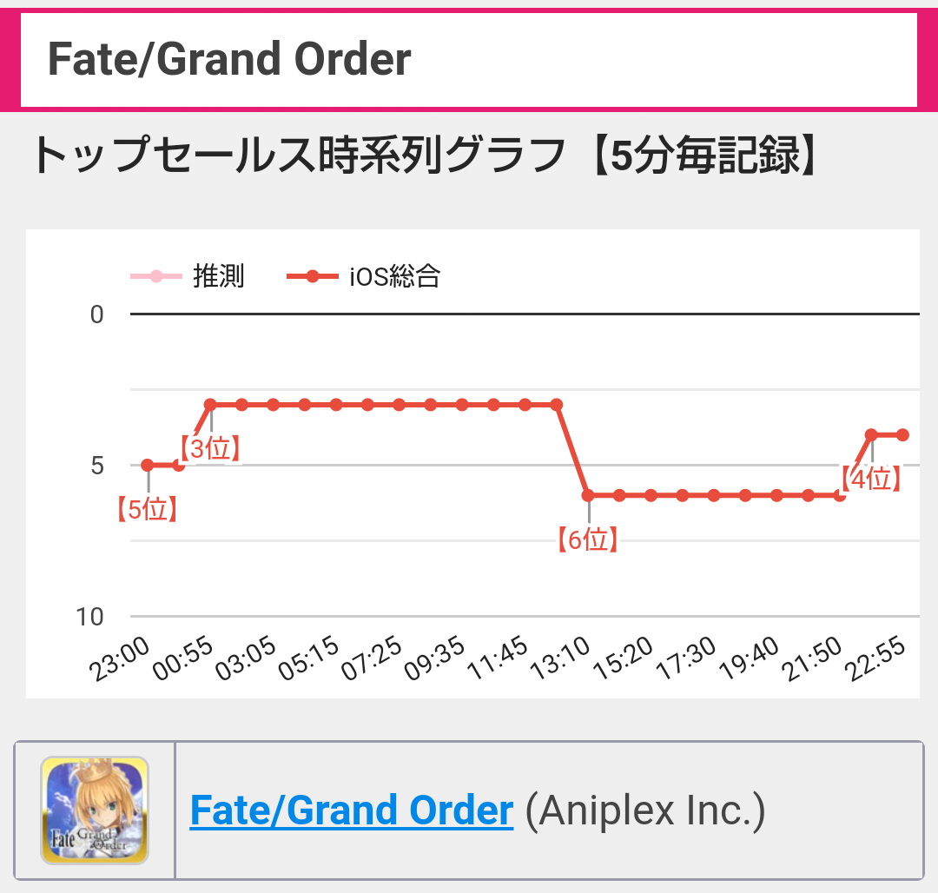Click the pink 推測 legend marker
Image resolution: width=938 pixels, height=893 pixels.
[x=156, y=276]
